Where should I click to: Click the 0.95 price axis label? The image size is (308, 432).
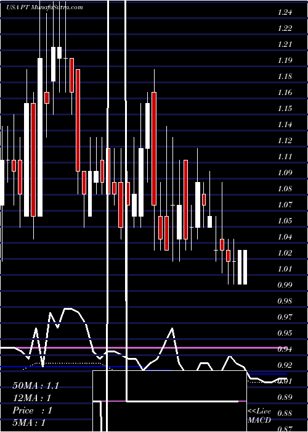click(x=285, y=333)
